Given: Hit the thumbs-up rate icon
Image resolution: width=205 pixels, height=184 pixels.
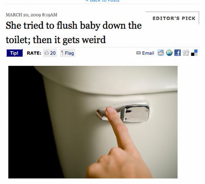Looking at the screenshot, I should click(46, 53).
